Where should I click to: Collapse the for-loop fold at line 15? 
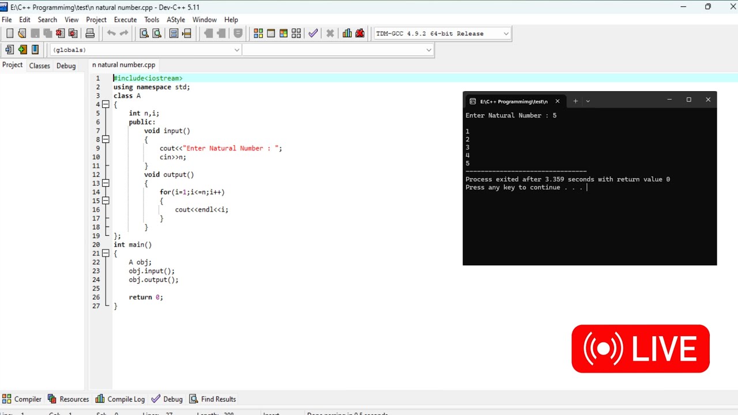pyautogui.click(x=106, y=201)
